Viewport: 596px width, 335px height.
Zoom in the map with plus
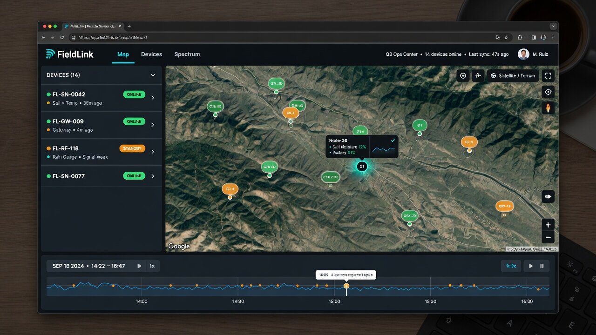[x=548, y=225]
